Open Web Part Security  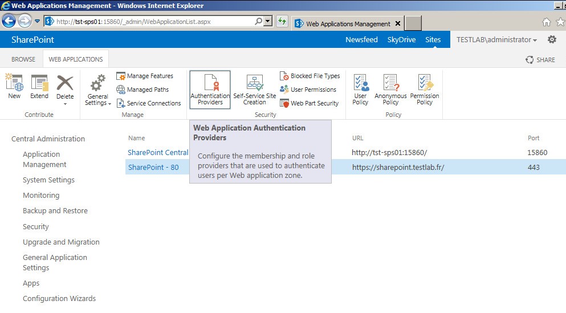click(310, 103)
